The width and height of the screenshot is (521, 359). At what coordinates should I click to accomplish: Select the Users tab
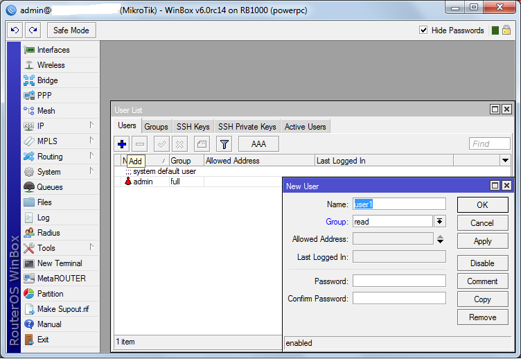tap(127, 125)
